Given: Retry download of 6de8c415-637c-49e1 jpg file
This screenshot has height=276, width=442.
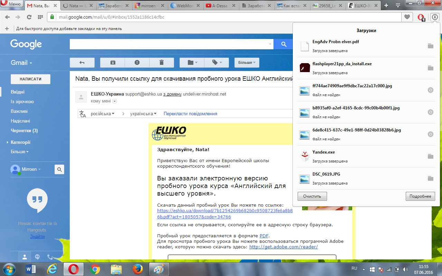Looking at the screenshot, I should tap(430, 134).
